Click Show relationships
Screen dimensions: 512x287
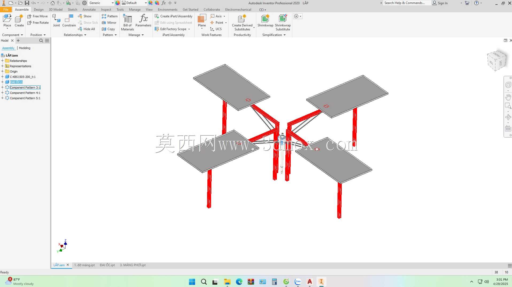pyautogui.click(x=85, y=16)
